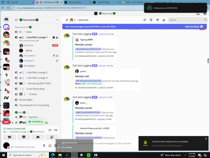Click the search magnifier icon in Discord
210x158 pixels.
click(x=205, y=20)
